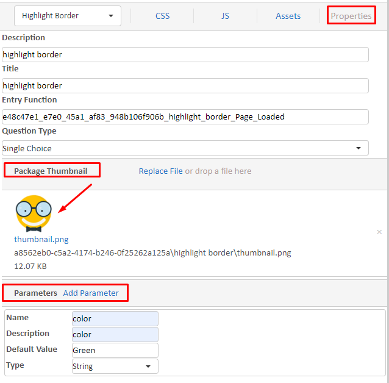Open the thumbnail.png file link
Viewport: 389px width, 383px height.
point(41,239)
